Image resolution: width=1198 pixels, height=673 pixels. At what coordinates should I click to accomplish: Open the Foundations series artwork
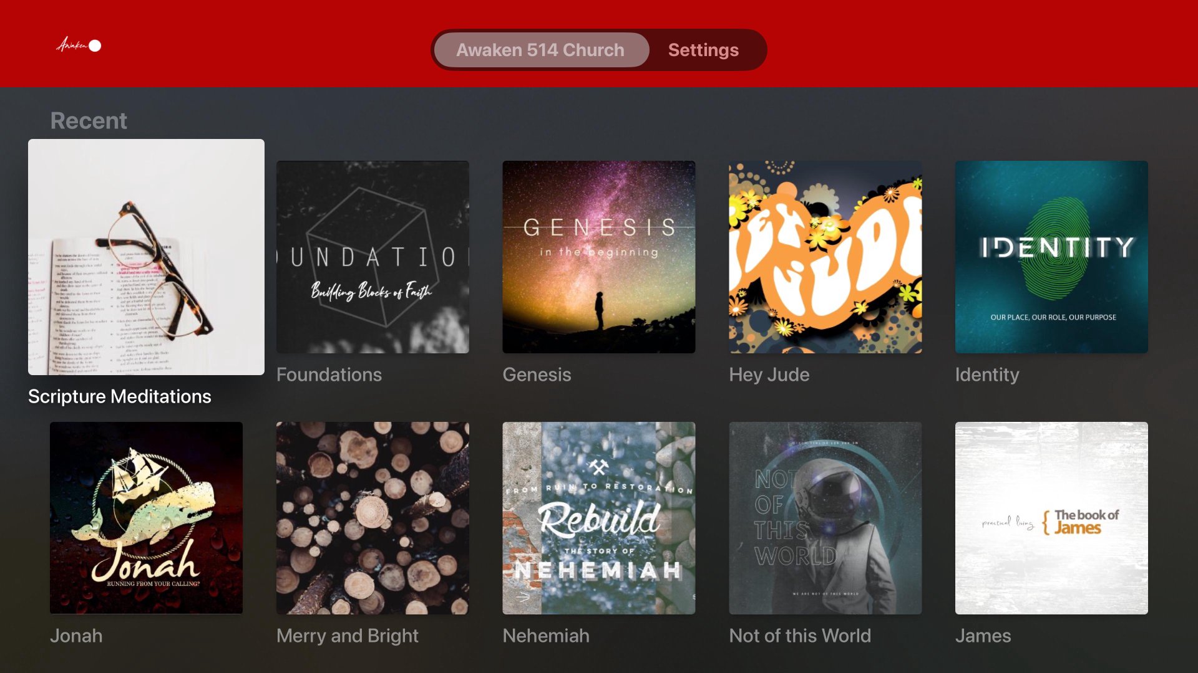(x=373, y=257)
